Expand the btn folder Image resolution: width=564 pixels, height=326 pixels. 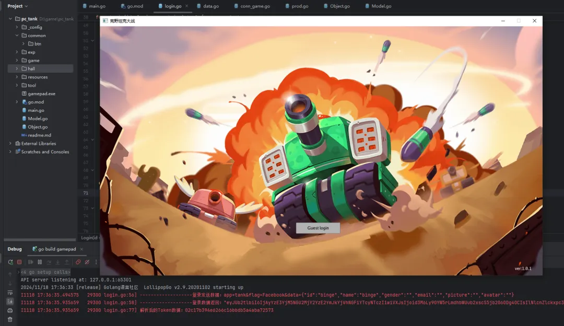tap(23, 43)
